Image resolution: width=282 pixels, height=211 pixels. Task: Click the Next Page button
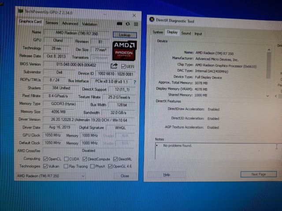click(x=258, y=175)
